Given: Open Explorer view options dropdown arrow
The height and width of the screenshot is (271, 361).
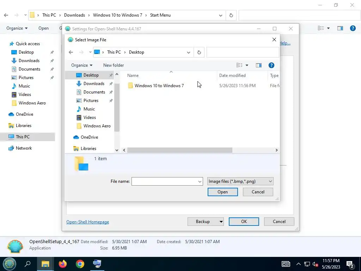Looking at the screenshot, I should coord(328,28).
